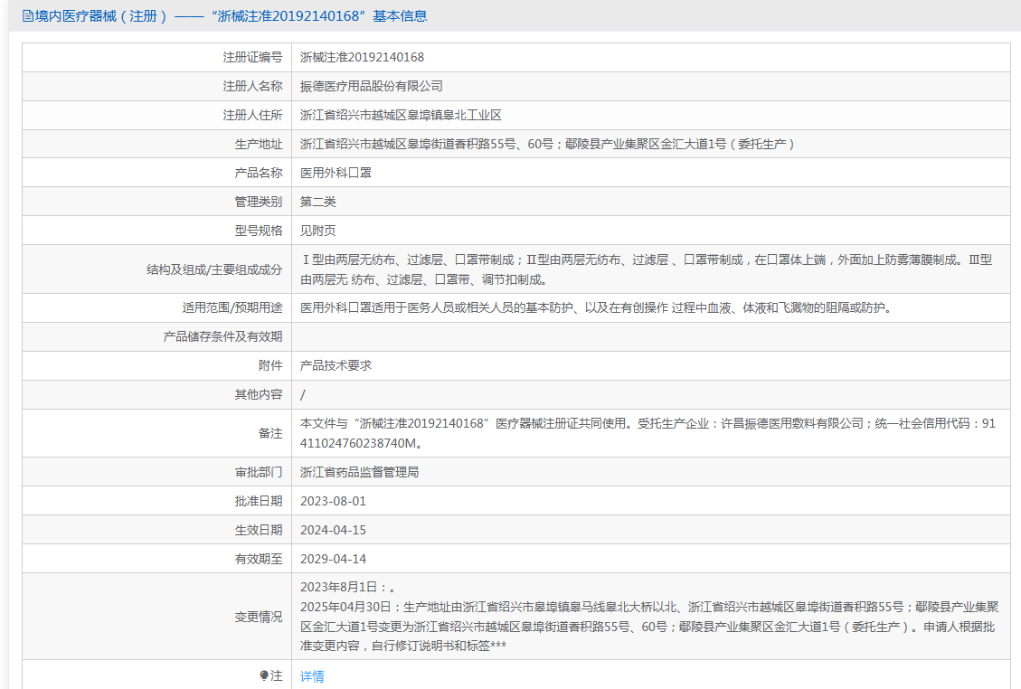The width and height of the screenshot is (1021, 689).
Task: Select the label 注册人住所
Action: pyautogui.click(x=252, y=115)
